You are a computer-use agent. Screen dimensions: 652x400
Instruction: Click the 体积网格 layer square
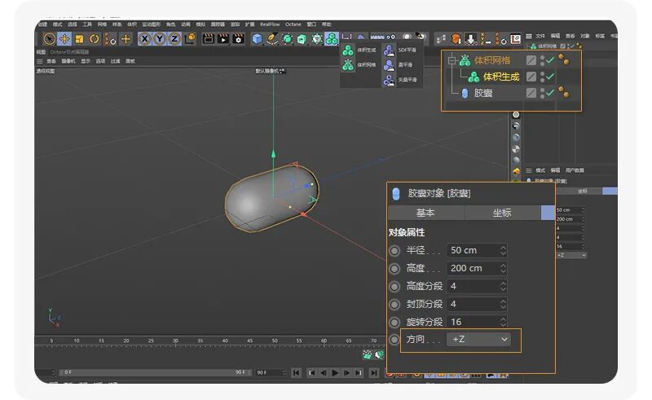click(x=531, y=60)
